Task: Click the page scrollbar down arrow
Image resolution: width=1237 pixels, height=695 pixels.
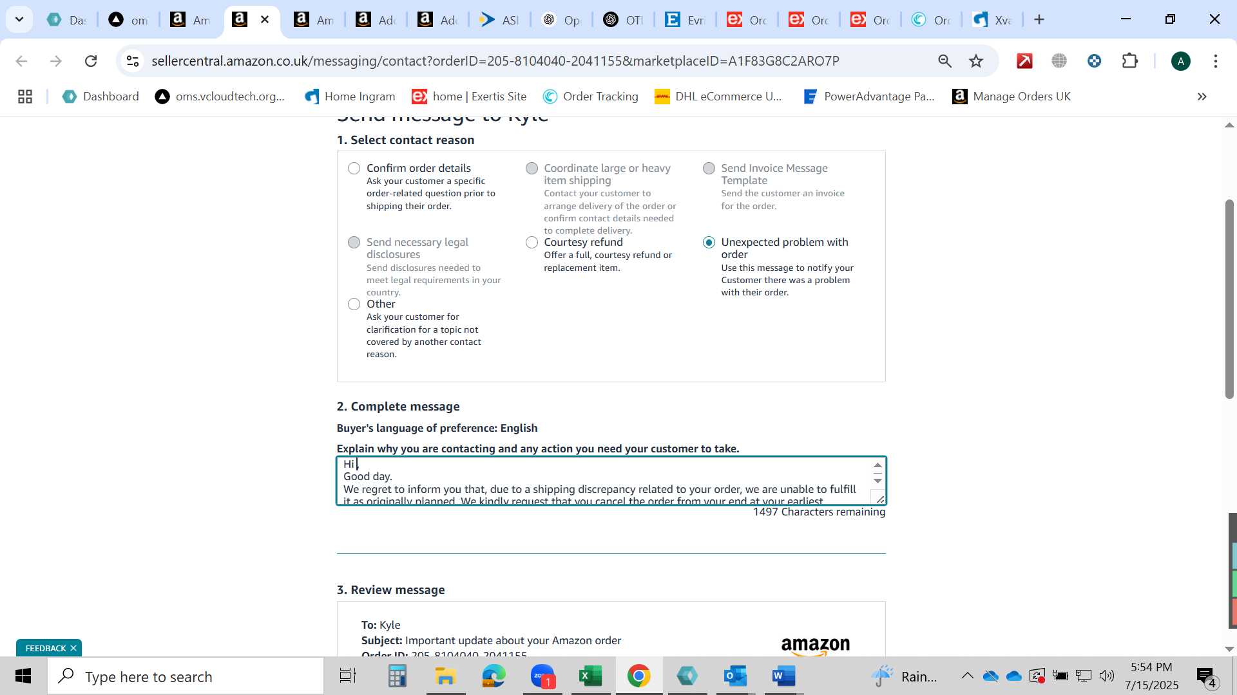Action: point(1229,649)
